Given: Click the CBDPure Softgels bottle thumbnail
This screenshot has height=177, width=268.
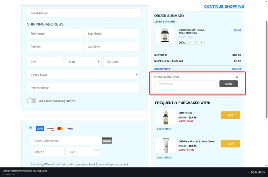Looking at the screenshot, I should tap(165, 35).
